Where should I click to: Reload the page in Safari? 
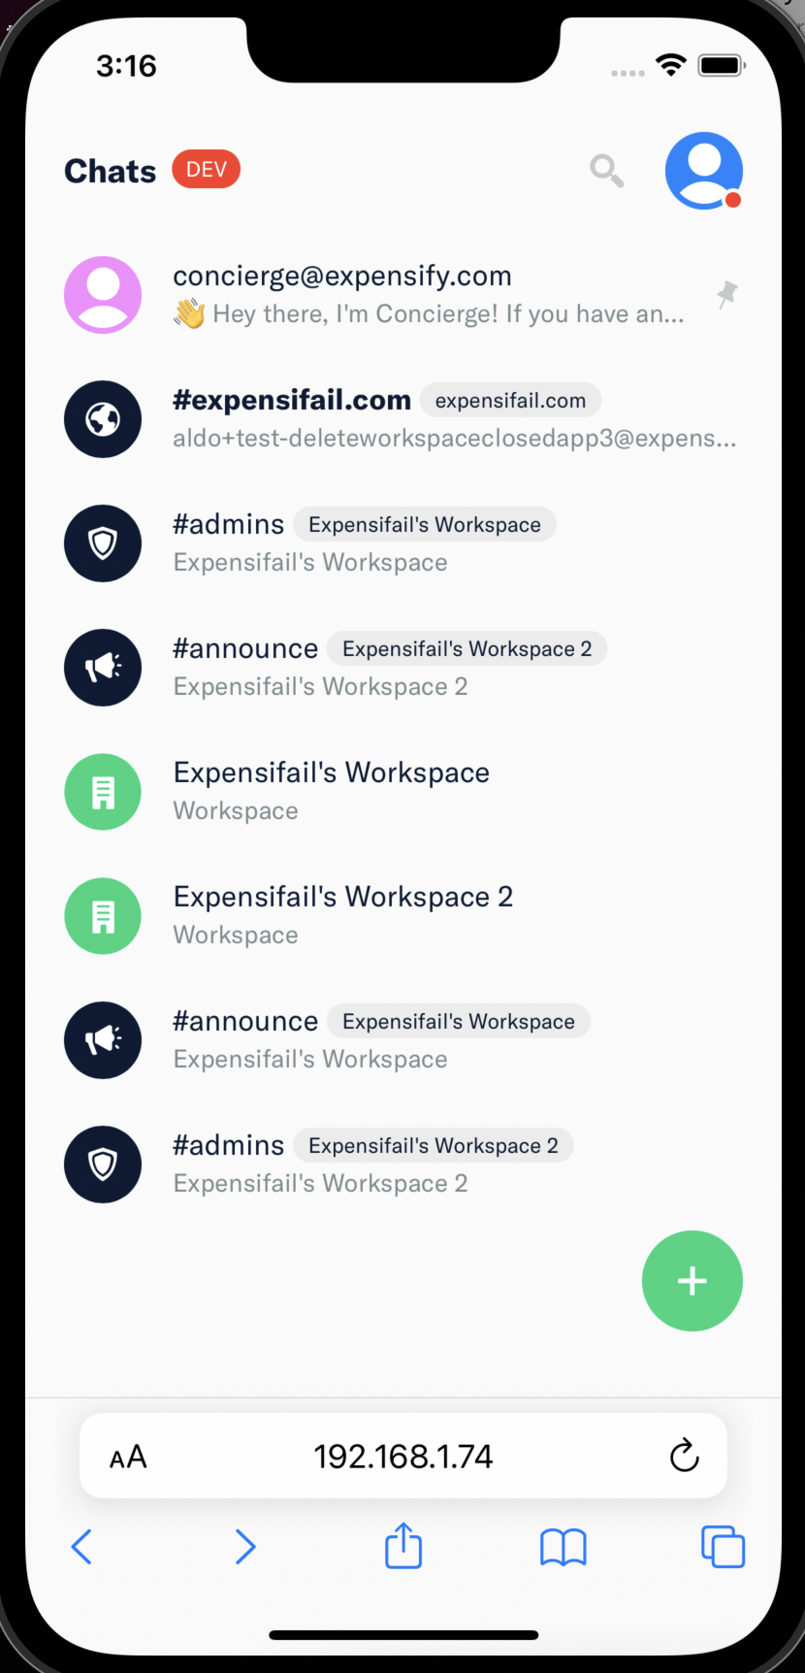pos(684,1456)
